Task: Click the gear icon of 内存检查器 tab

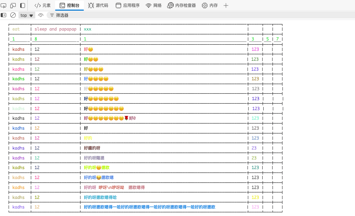Action: coord(170,5)
